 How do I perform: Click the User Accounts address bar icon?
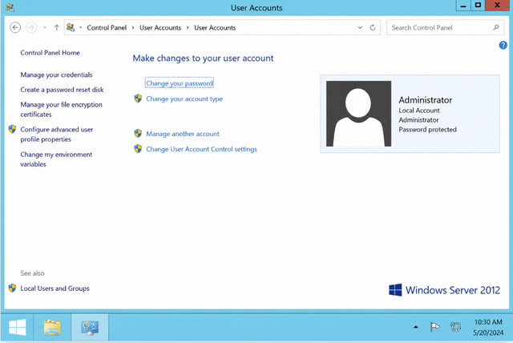[71, 27]
